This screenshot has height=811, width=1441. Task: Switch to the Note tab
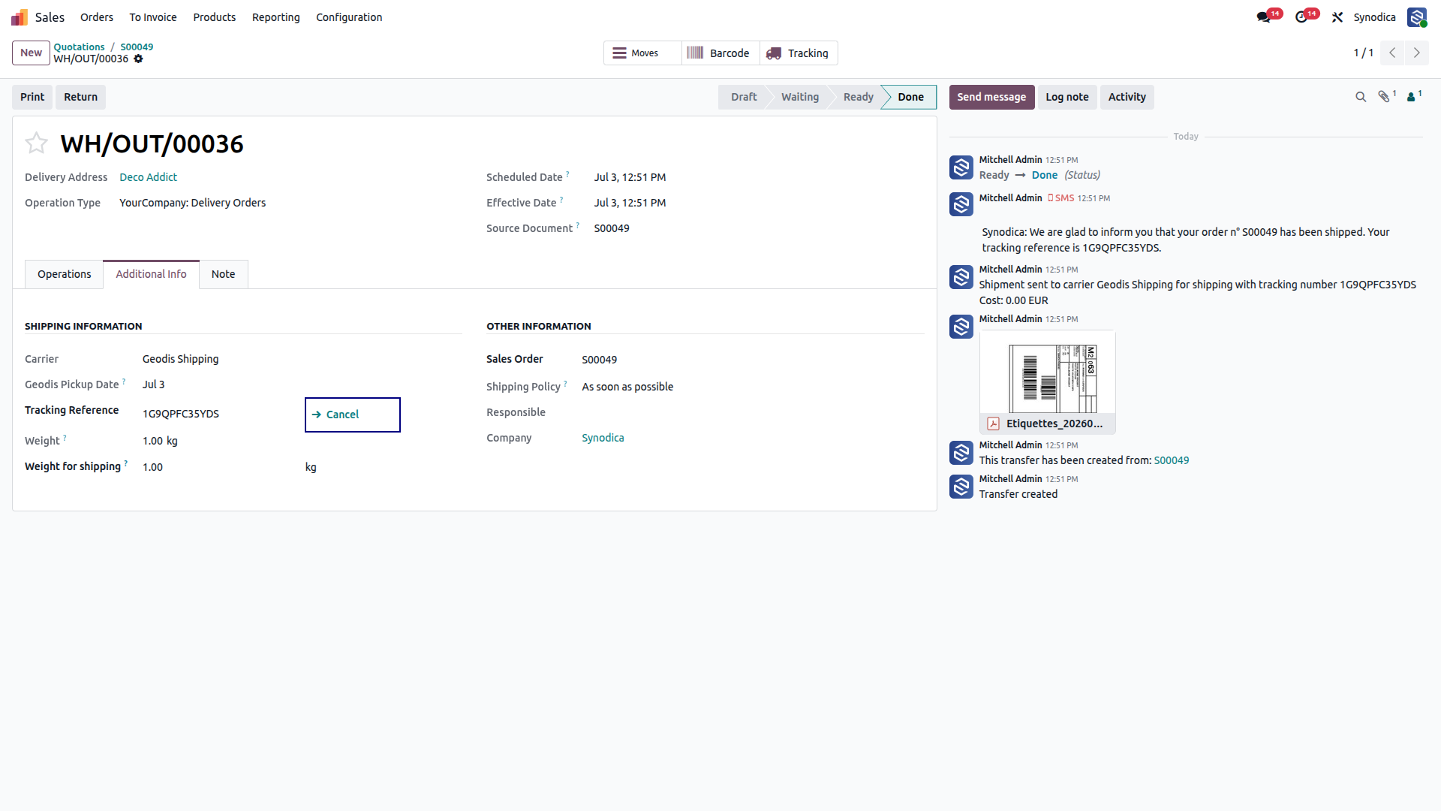coord(223,274)
